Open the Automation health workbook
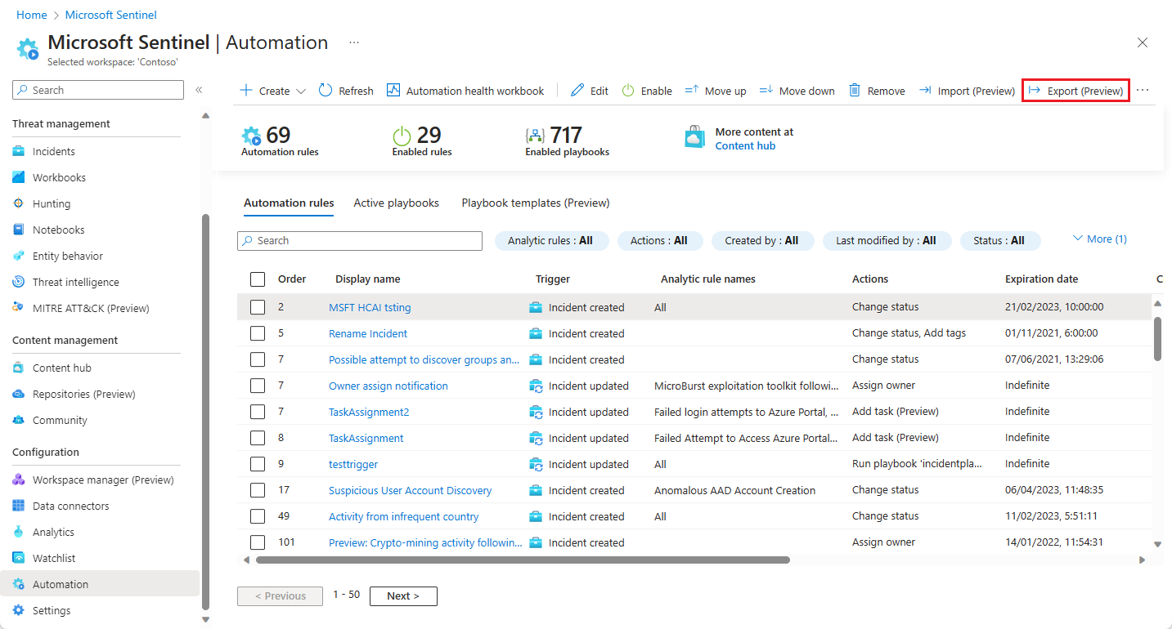This screenshot has width=1172, height=629. click(465, 91)
